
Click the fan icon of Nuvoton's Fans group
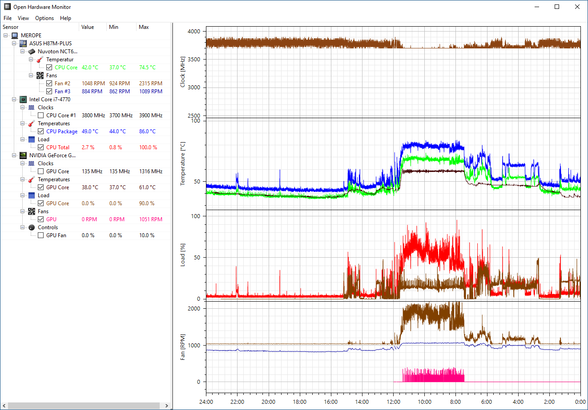(40, 76)
